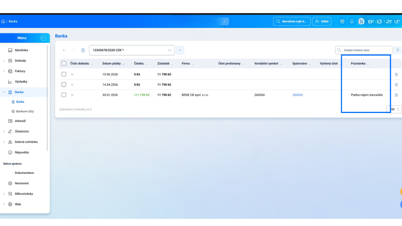402x226 pixels.
Task: Open notifications bell icon
Action: pyautogui.click(x=352, y=21)
